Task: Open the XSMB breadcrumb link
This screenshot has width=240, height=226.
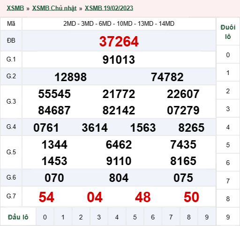Action: pyautogui.click(x=15, y=8)
